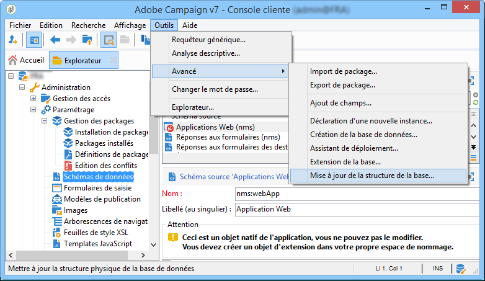Select Arborescences de navigation tree item
This screenshot has height=281, width=485.
(106, 221)
